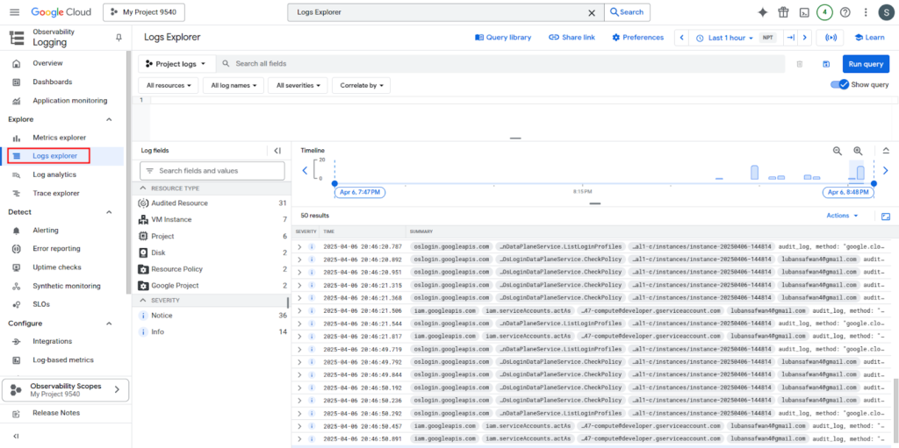
Task: Open All resources filter dropdown
Action: click(x=168, y=85)
